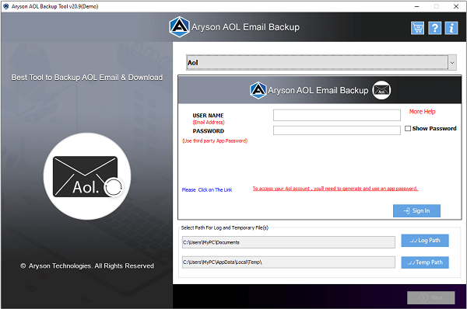Screen dimensions: 467x309
Task: Open the info about icon
Action: (x=451, y=28)
